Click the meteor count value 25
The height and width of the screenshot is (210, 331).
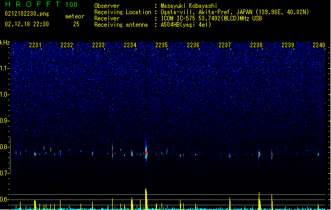76,24
